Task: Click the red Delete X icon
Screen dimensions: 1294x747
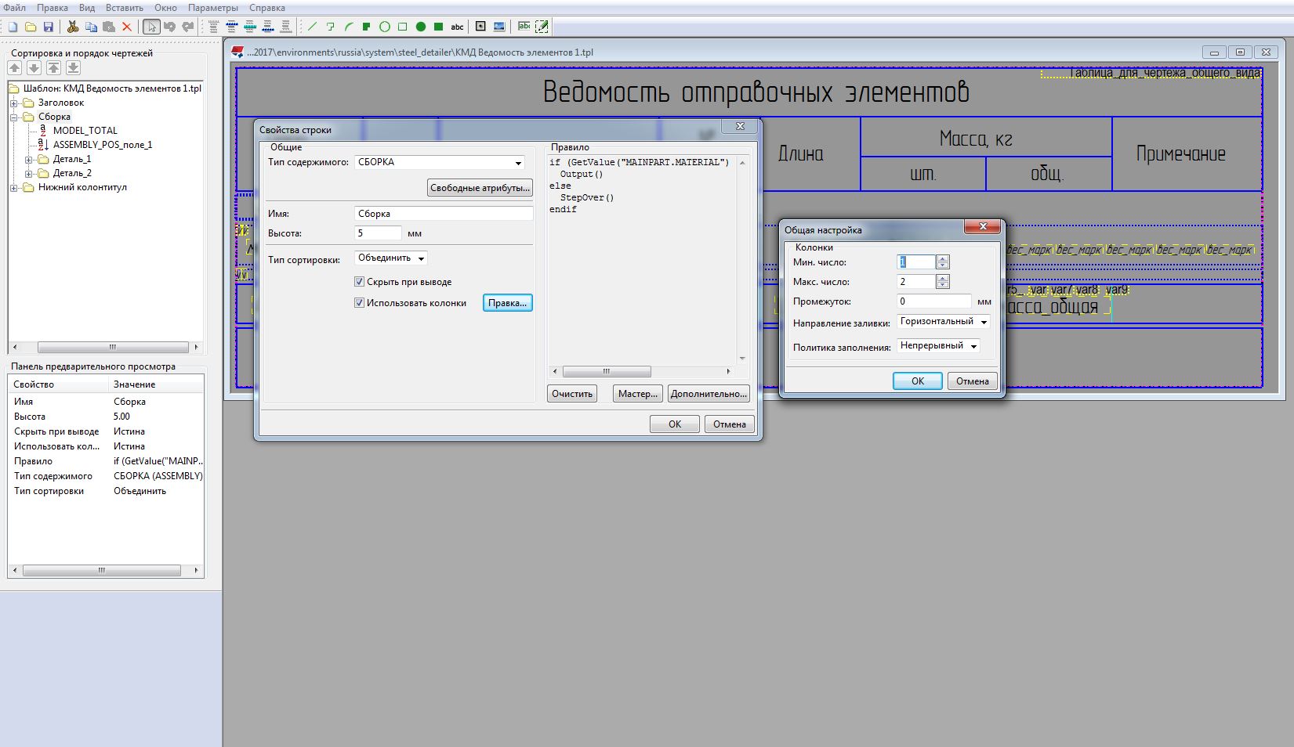Action: [x=127, y=27]
